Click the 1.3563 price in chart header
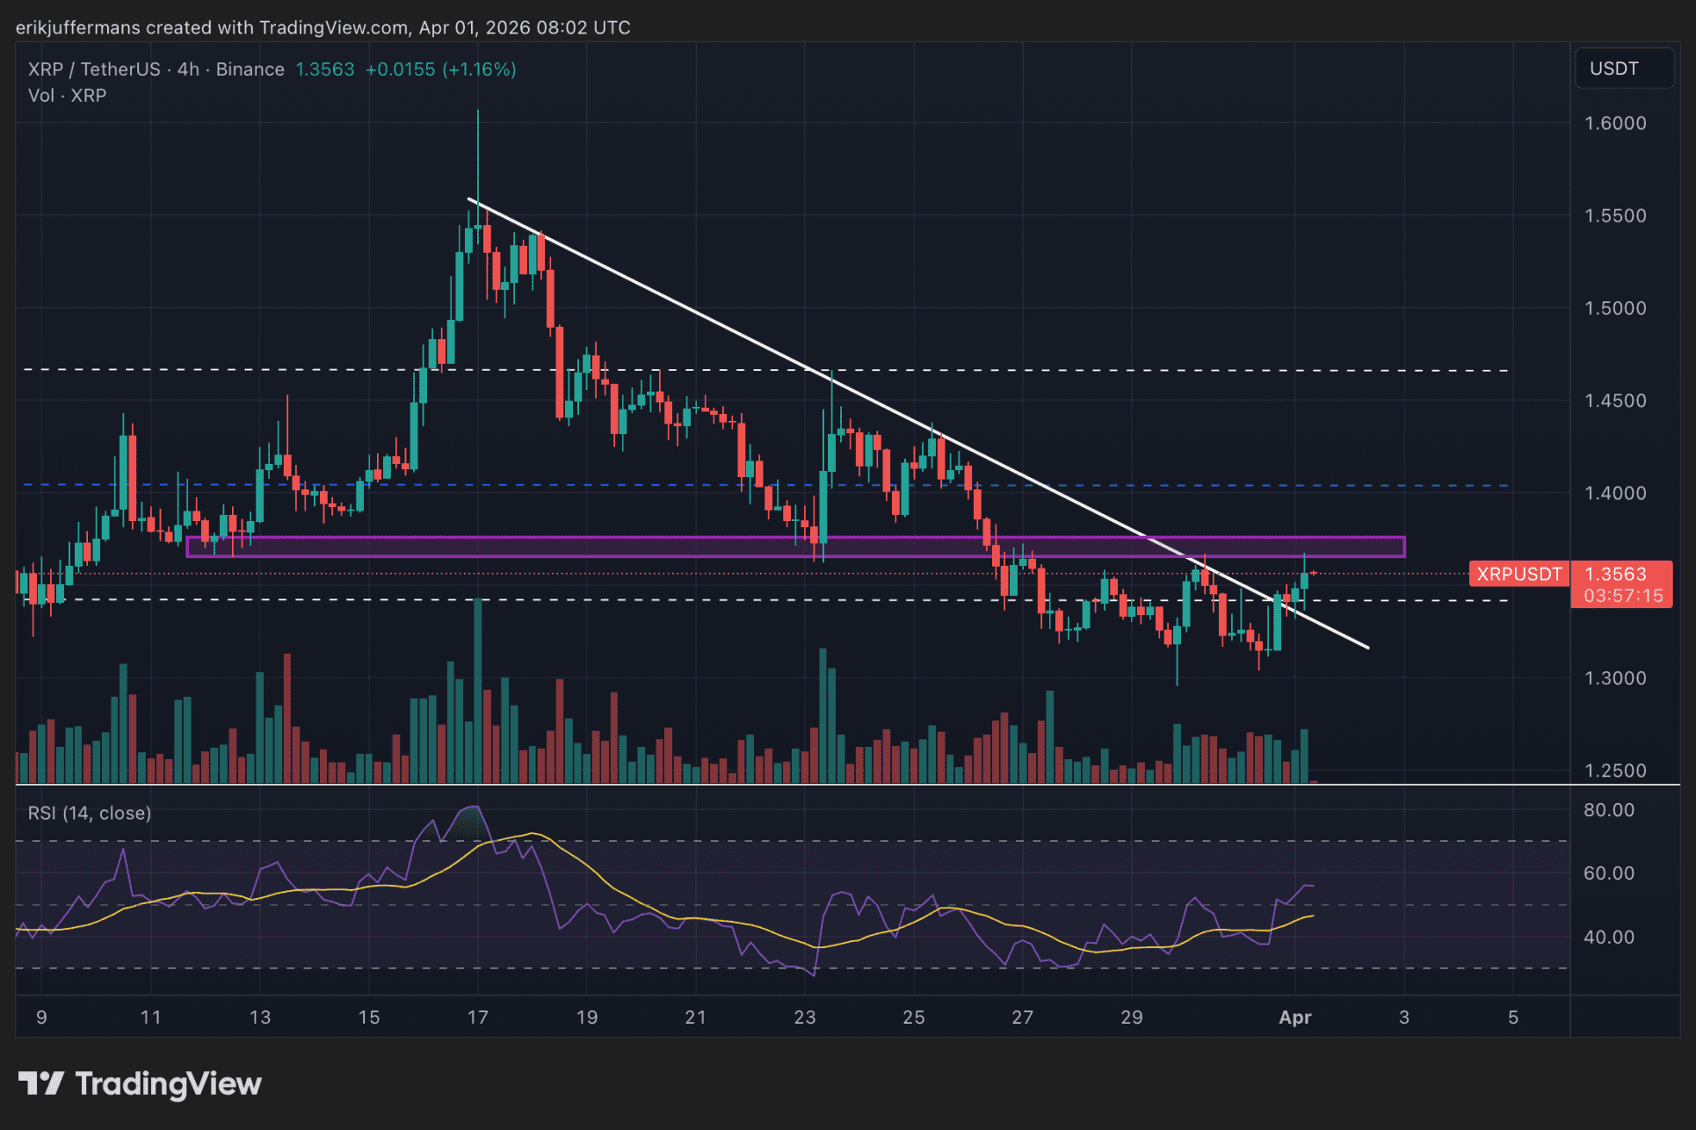Screen dimensions: 1696x1130 324,69
